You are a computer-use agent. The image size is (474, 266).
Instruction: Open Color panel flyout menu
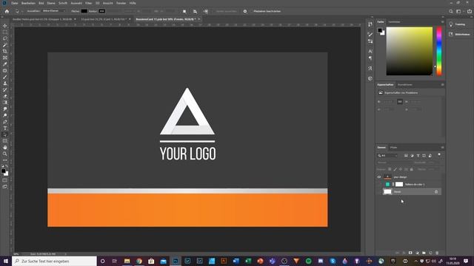[442, 21]
